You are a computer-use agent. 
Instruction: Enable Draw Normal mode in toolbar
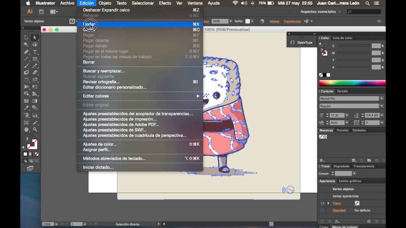pos(26,161)
